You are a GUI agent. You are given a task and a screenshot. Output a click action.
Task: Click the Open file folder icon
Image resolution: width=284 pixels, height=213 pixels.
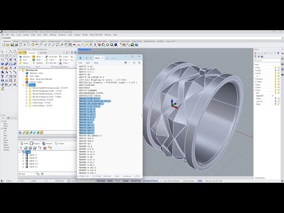(8, 45)
